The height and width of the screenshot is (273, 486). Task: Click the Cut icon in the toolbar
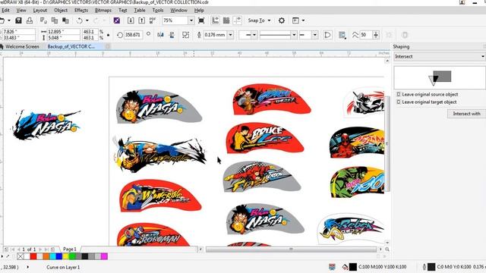coord(43,20)
